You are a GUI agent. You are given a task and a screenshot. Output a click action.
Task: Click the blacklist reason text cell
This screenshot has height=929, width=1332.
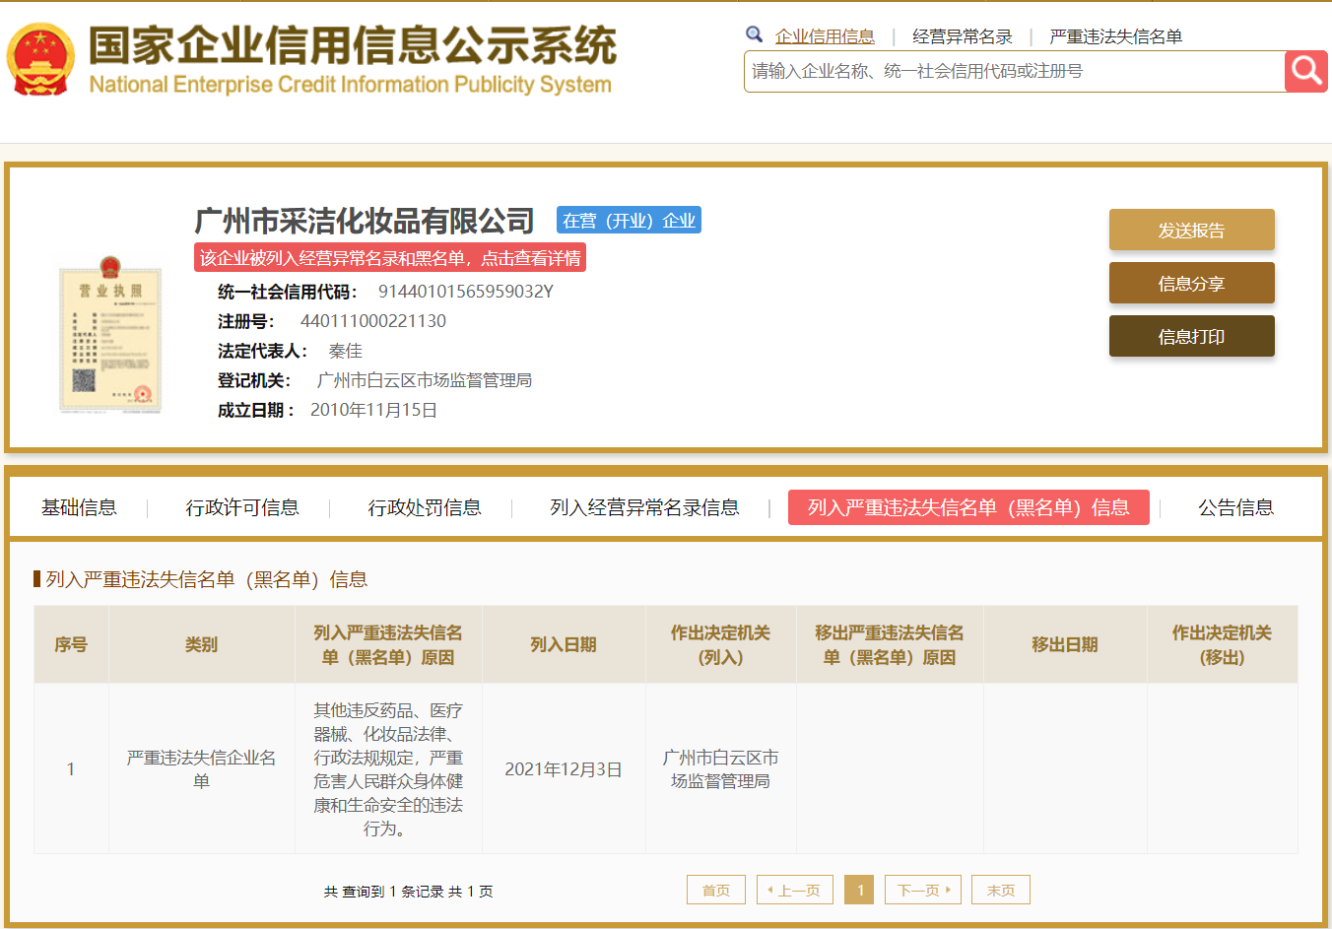[x=388, y=769]
